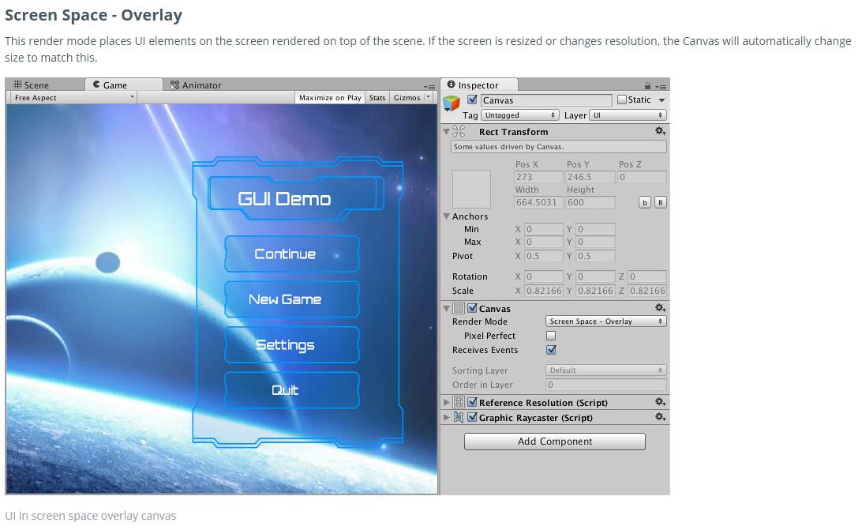The image size is (862, 530).
Task: Click the Pos Y field 246.5
Action: 590,177
